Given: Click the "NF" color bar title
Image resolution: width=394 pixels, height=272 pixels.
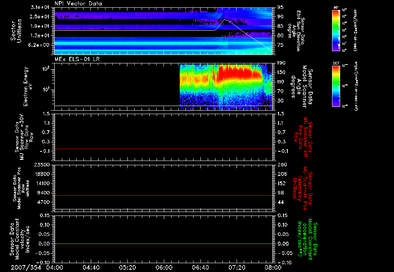Looking at the screenshot, I should point(336,8).
